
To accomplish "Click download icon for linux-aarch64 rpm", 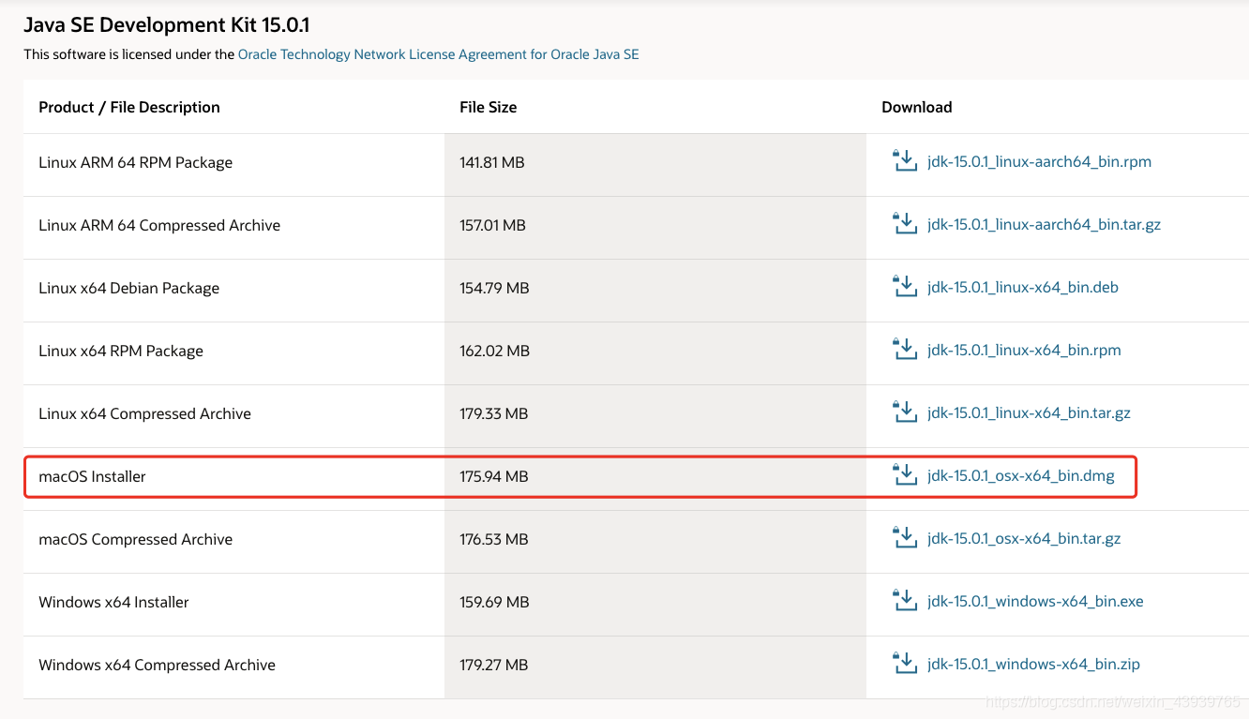I will tap(904, 161).
